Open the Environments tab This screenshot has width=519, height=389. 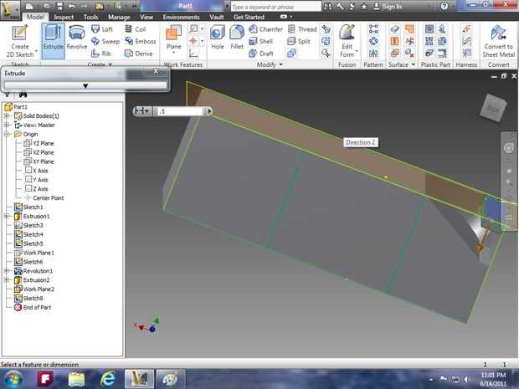coord(181,17)
